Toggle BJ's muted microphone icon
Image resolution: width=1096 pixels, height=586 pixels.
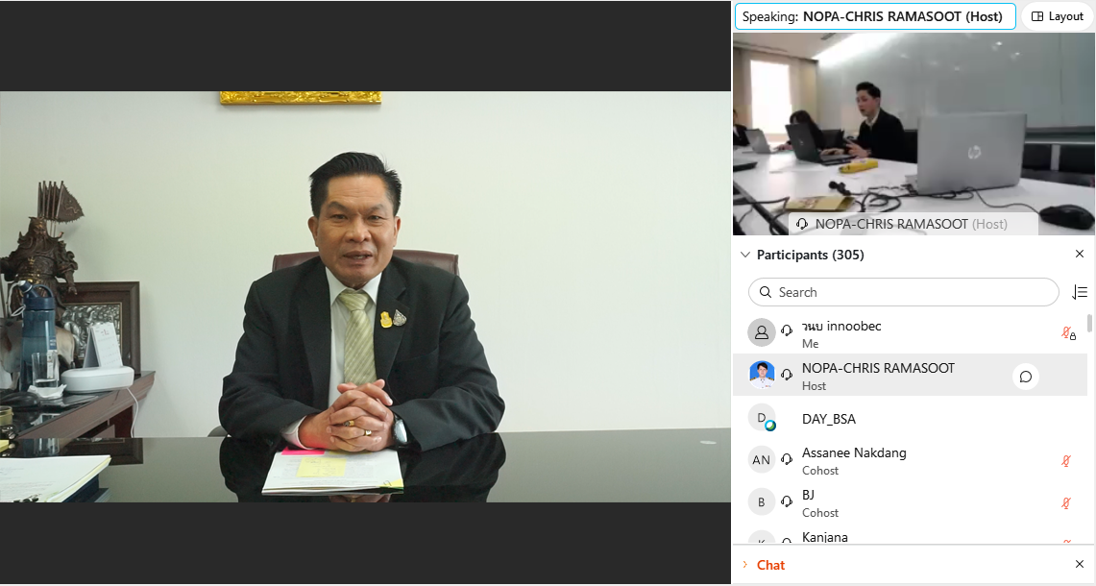pos(1066,502)
